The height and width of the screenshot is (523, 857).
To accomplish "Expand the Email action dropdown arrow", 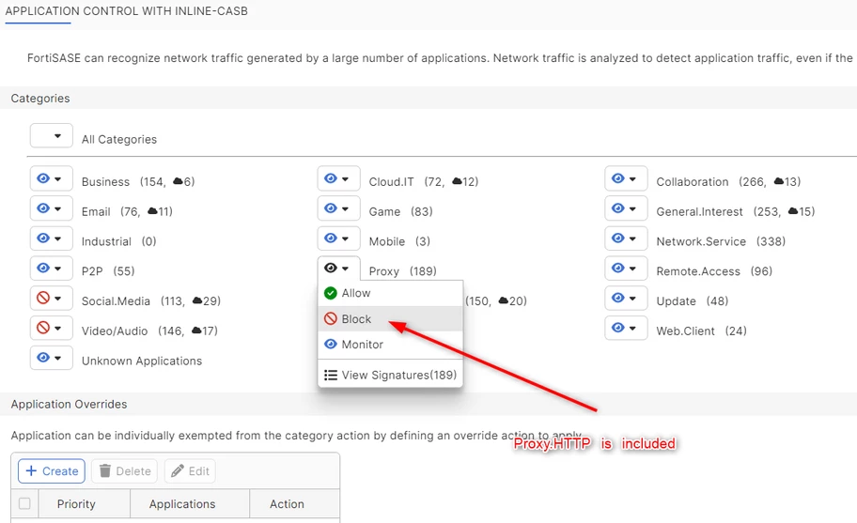I will click(x=58, y=208).
